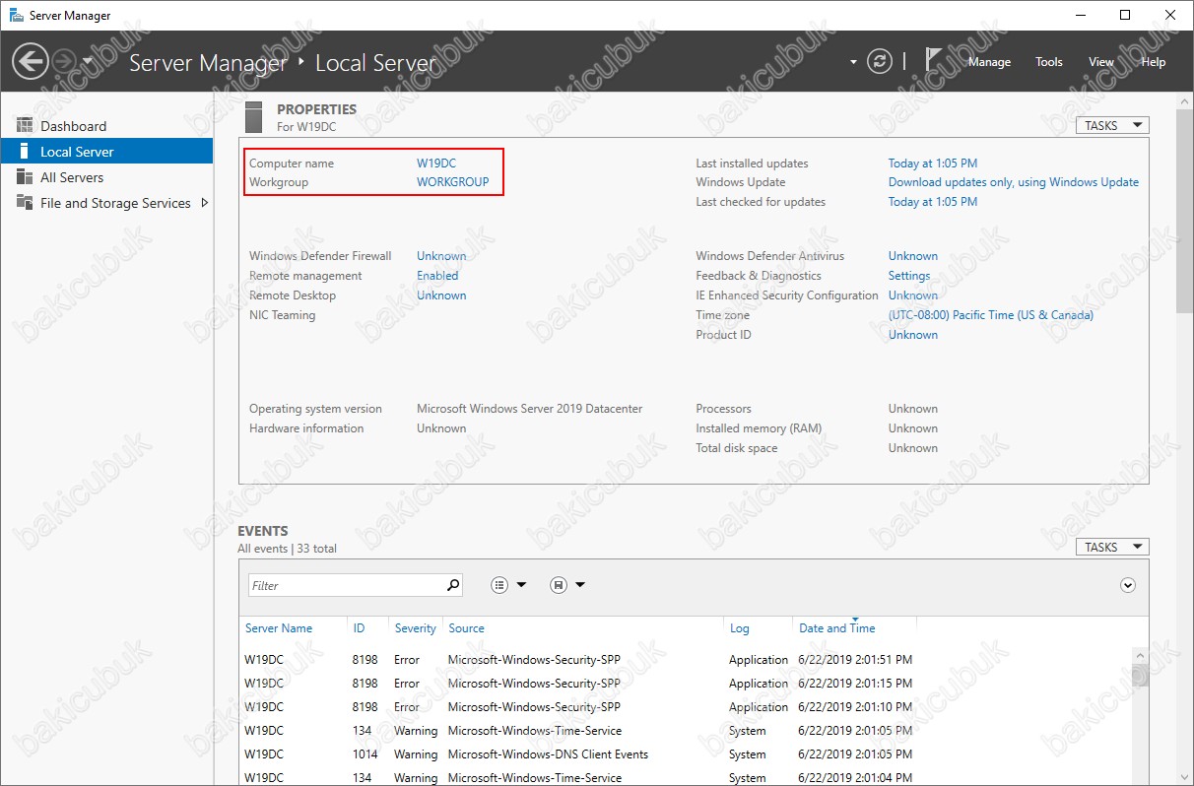
Task: Open navigation history dropdown next to arrows
Action: pyautogui.click(x=88, y=61)
